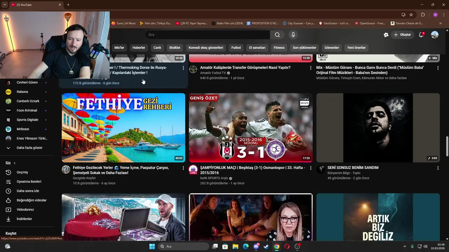449x252 pixels.
Task: Open GeoGuessr bookmark
Action: point(334,23)
